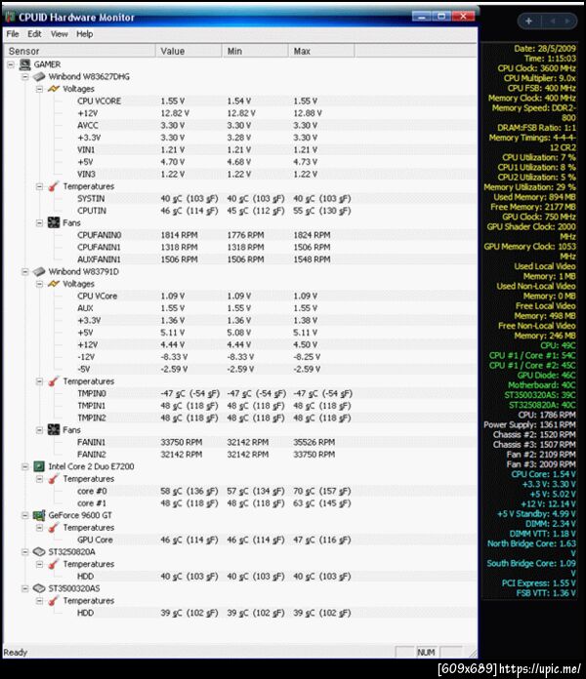
Task: Select the GPU Core temperature row
Action: 95,539
